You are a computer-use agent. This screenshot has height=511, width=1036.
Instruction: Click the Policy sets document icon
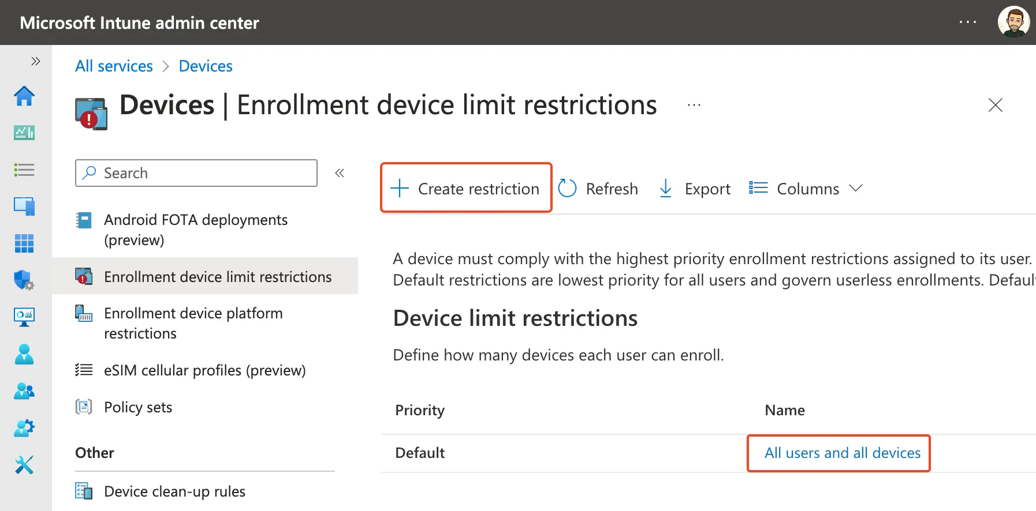pyautogui.click(x=84, y=407)
